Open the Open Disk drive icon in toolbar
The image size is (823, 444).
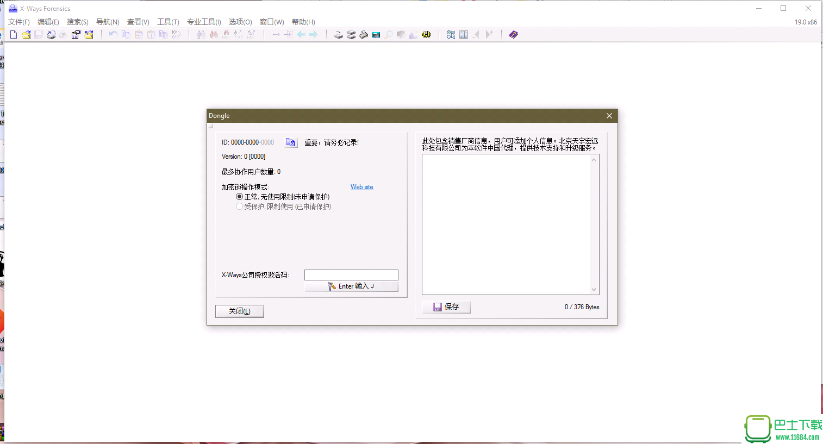[x=338, y=34]
